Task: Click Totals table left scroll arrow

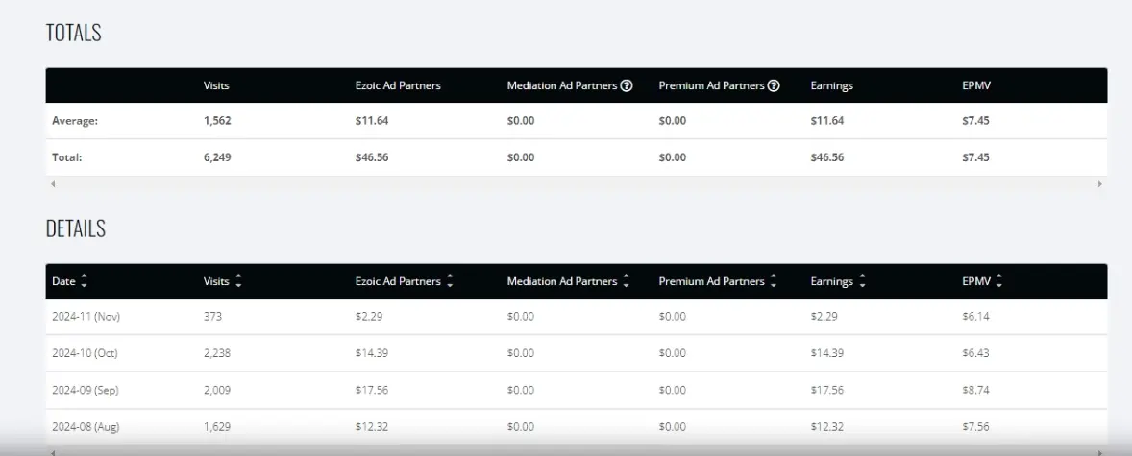Action: coord(53,184)
